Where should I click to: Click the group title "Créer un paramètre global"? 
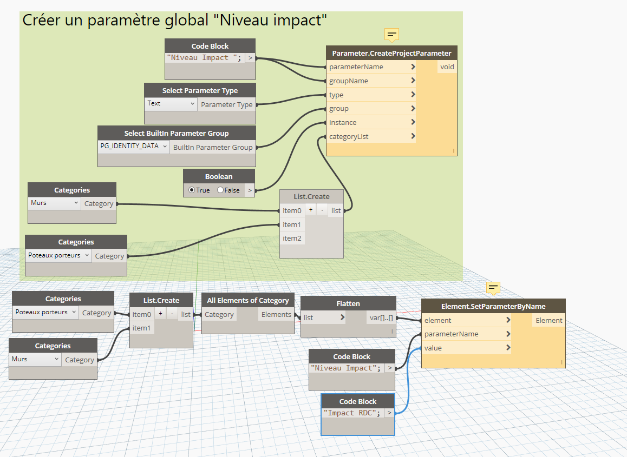coord(174,21)
